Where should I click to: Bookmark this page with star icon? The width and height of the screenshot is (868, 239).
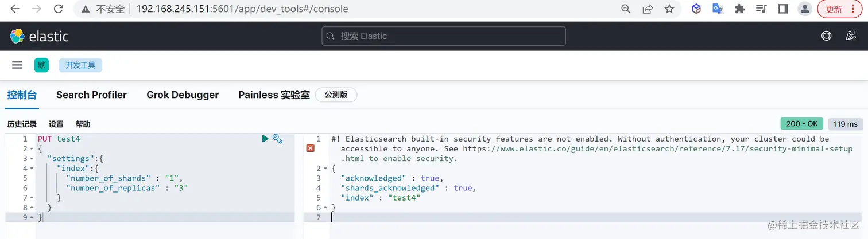point(669,9)
